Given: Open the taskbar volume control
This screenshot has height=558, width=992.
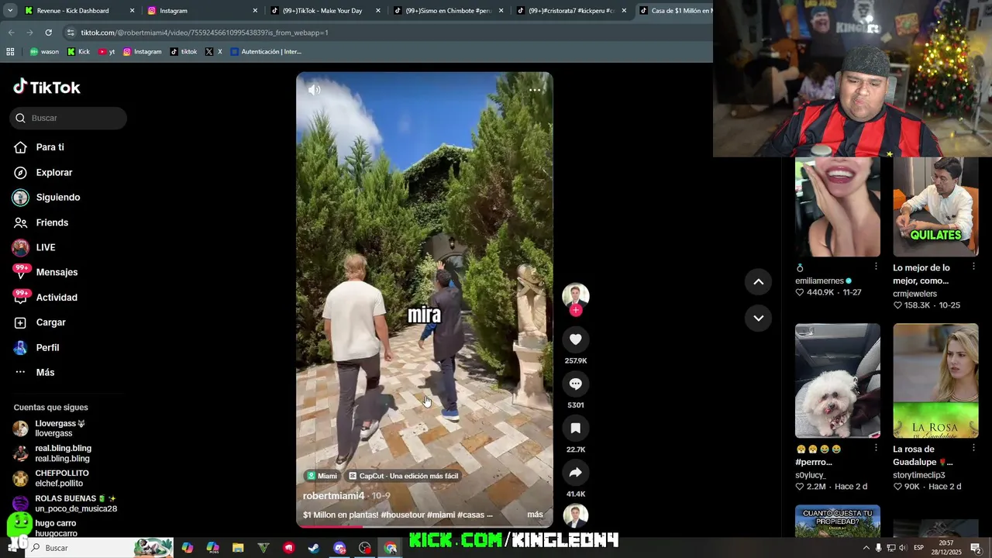Looking at the screenshot, I should point(903,548).
